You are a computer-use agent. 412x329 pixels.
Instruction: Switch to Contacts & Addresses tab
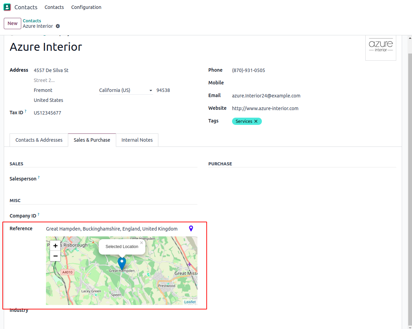pyautogui.click(x=39, y=140)
